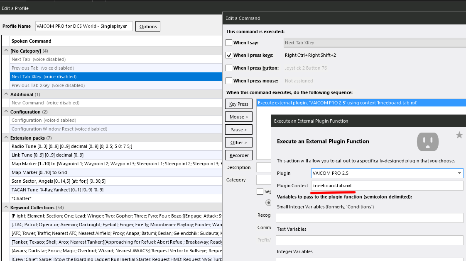This screenshot has width=466, height=261.
Task: Click the Options button
Action: click(148, 27)
